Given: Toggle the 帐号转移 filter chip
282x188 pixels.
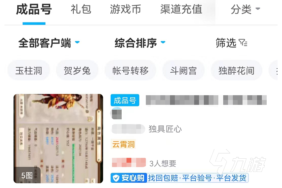Looking at the screenshot, I should coord(131,70).
